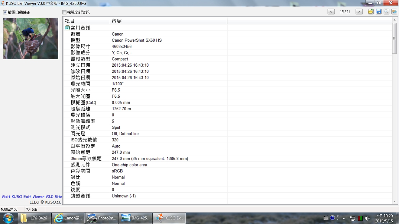Screen dimensions: 399x224
Task: Go to next image with the > button
Action: pyautogui.click(x=359, y=12)
